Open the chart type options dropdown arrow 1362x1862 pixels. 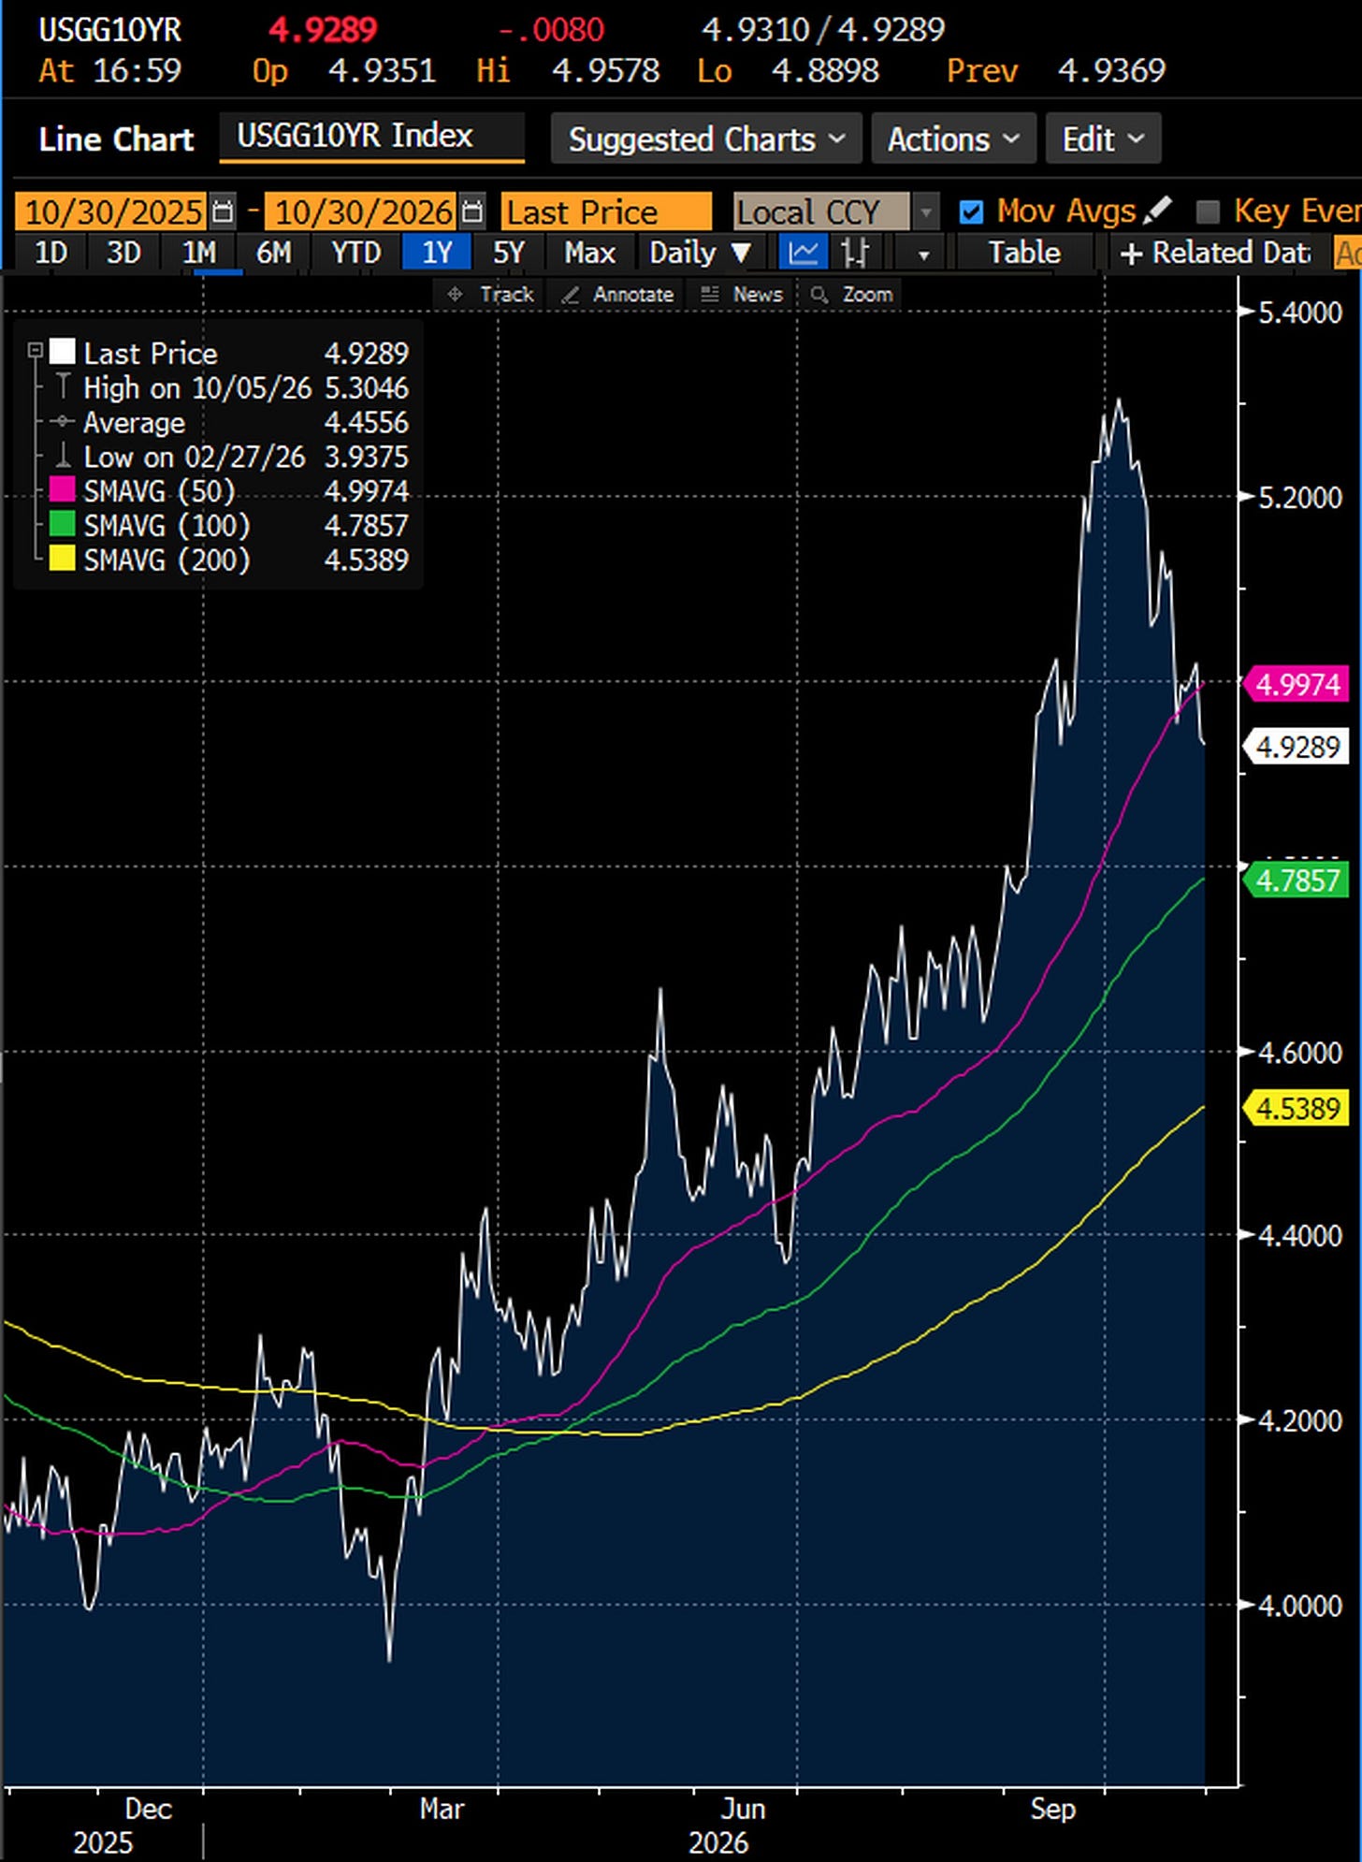click(x=923, y=254)
